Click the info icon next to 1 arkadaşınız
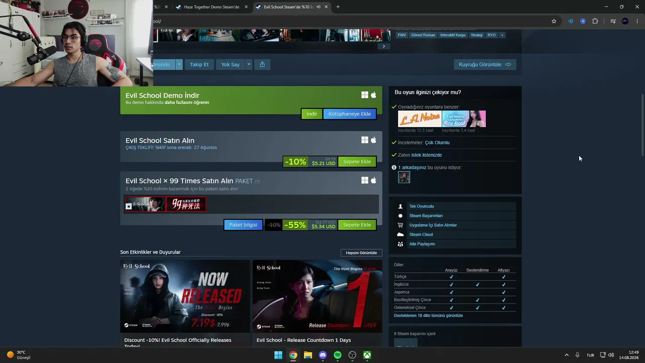Viewport: 645px width, 363px height. 394,167
